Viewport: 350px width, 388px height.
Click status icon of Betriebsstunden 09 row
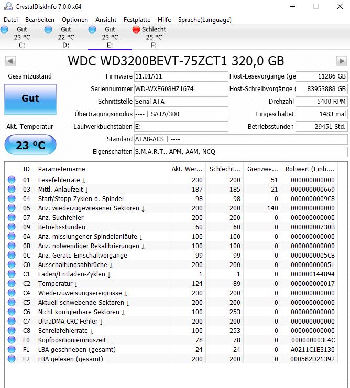pyautogui.click(x=12, y=227)
